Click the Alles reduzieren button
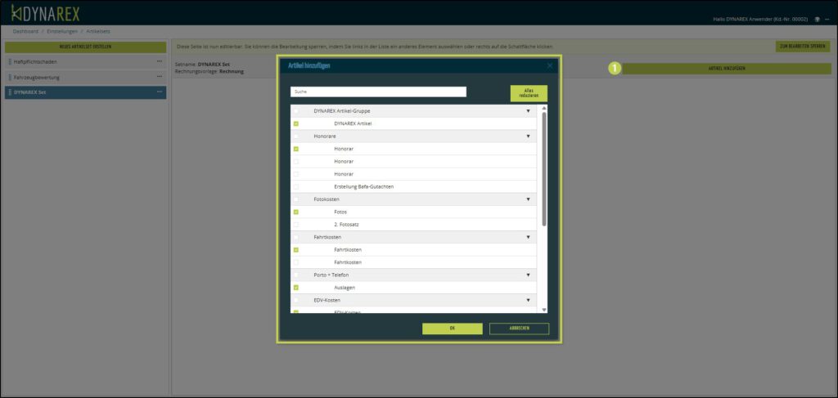This screenshot has height=398, width=838. [528, 93]
